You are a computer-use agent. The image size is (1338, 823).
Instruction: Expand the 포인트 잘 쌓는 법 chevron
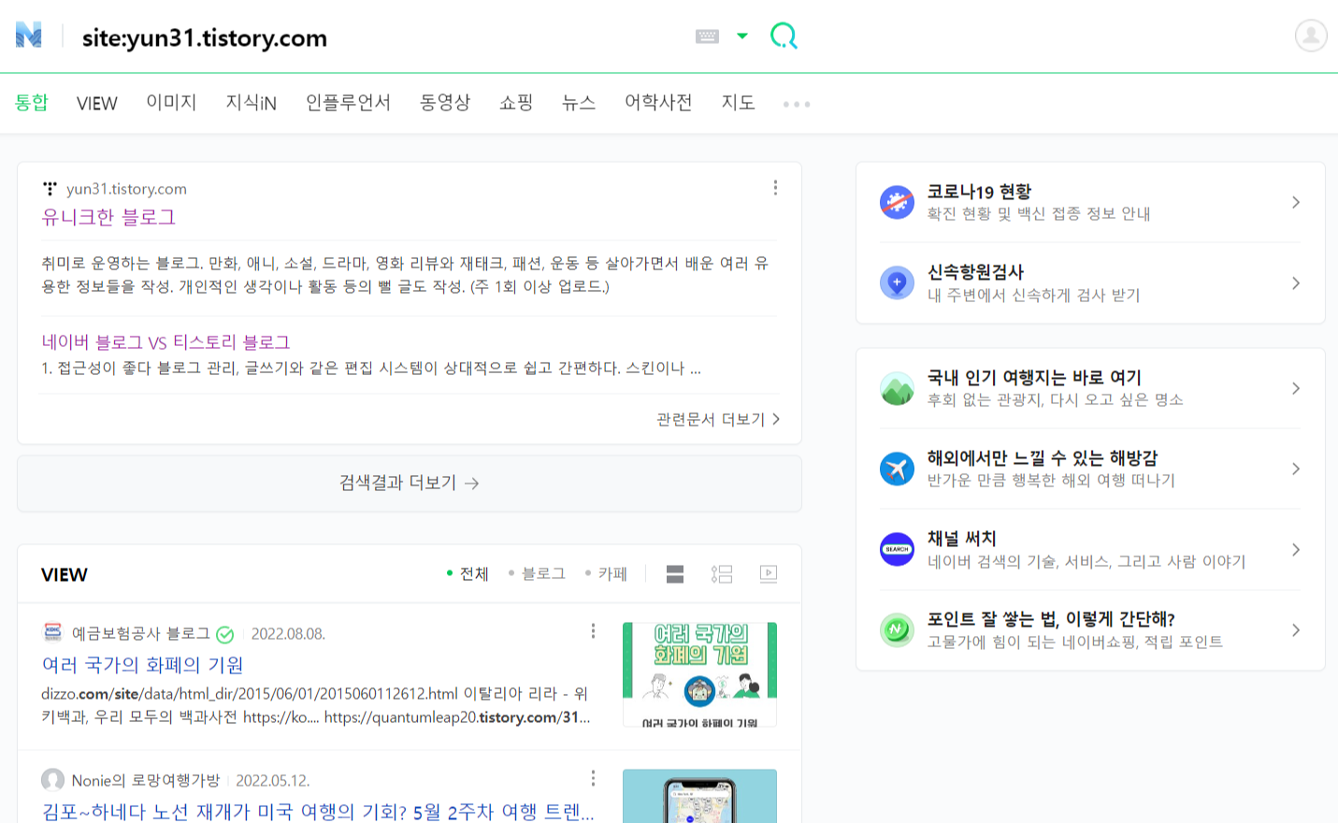pos(1296,629)
